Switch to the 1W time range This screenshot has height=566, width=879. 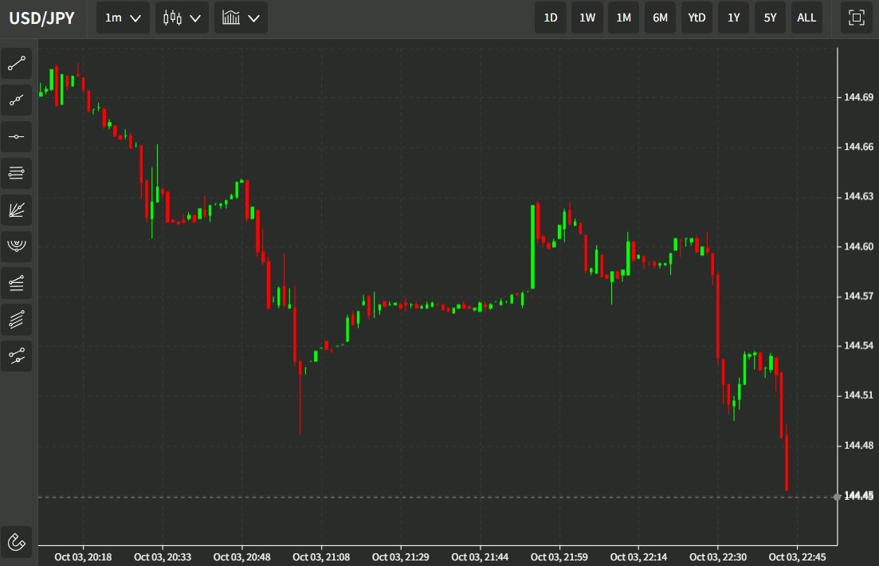pyautogui.click(x=587, y=18)
